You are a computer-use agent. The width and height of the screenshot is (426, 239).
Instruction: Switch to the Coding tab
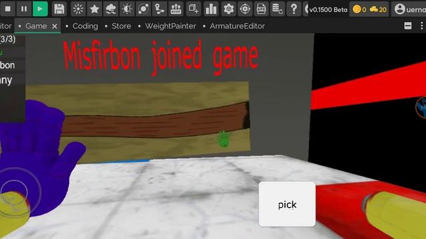pos(85,26)
